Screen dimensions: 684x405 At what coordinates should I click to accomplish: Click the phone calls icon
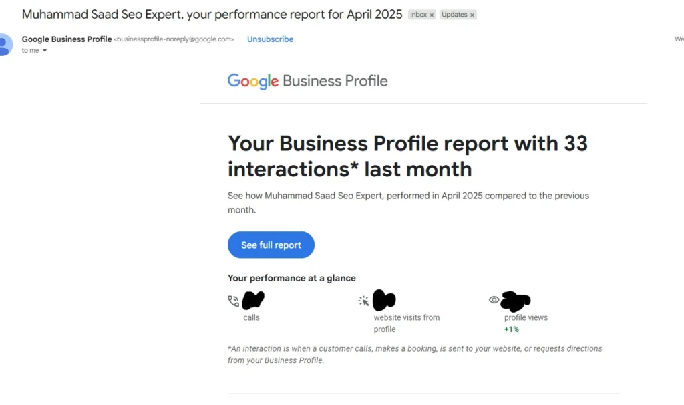point(233,301)
